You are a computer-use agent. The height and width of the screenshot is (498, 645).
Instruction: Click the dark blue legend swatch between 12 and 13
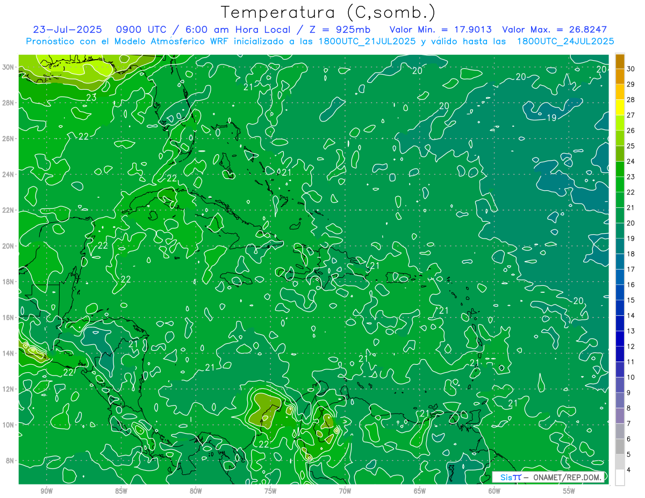620,338
